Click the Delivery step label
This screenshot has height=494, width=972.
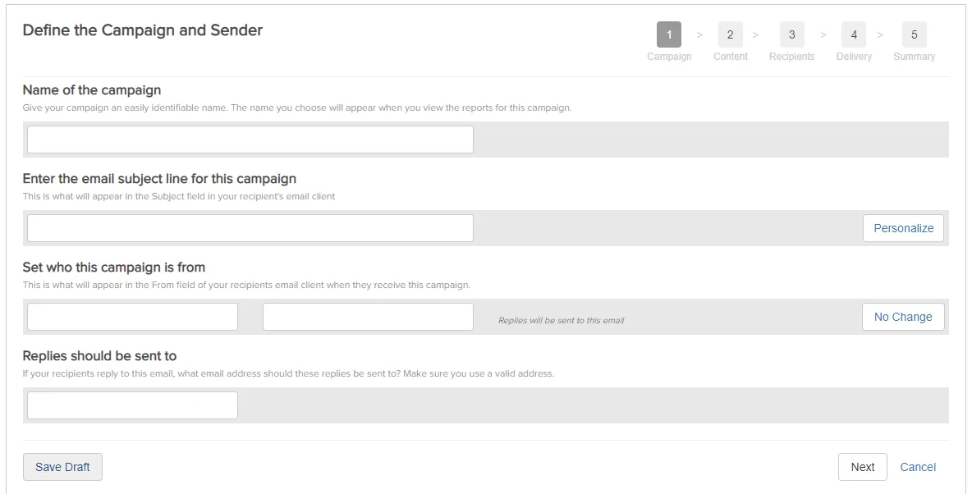pyautogui.click(x=854, y=56)
